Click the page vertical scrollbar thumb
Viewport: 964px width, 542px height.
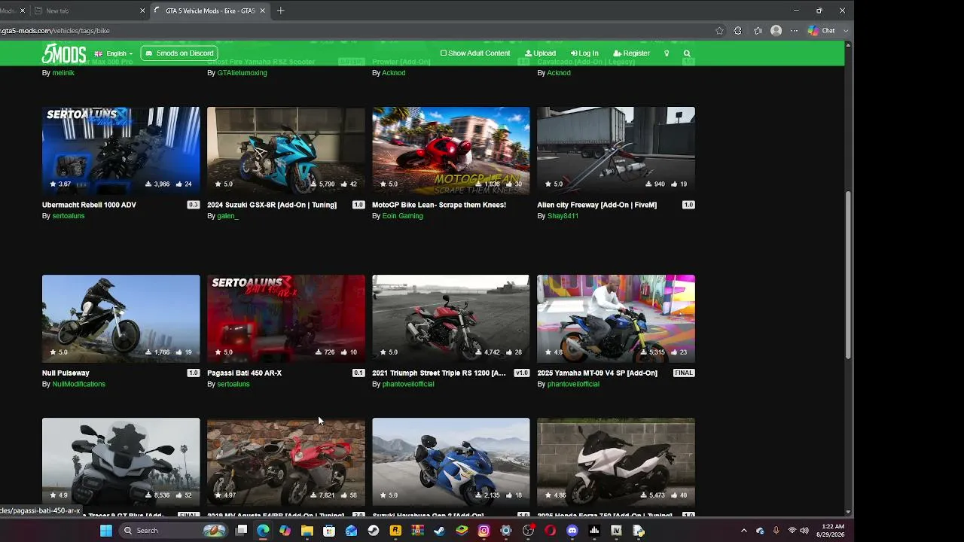[848, 275]
